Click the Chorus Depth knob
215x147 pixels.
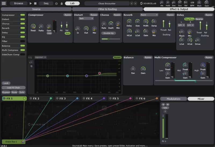click(x=111, y=24)
